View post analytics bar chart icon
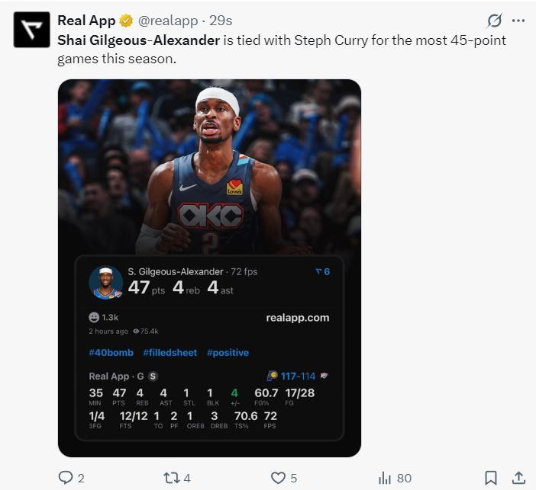The width and height of the screenshot is (536, 490). click(x=385, y=478)
